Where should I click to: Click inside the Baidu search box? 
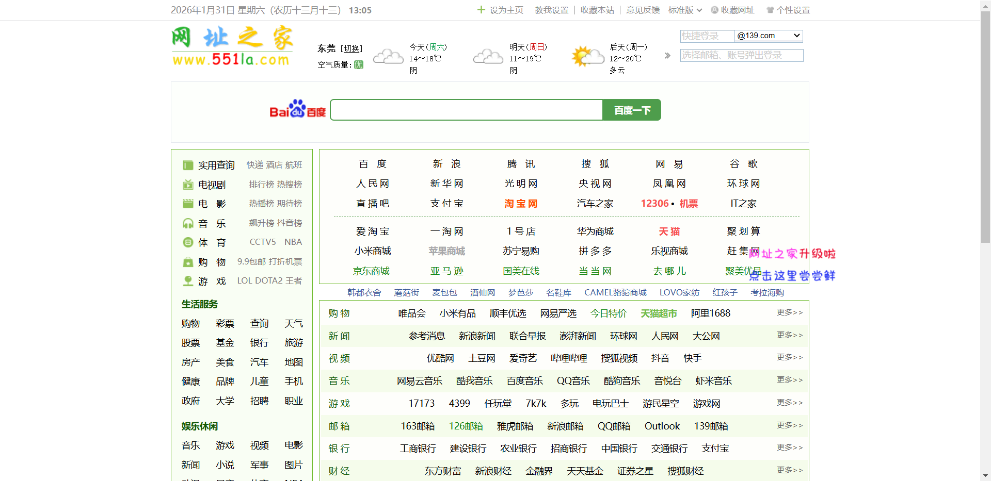[x=465, y=109]
